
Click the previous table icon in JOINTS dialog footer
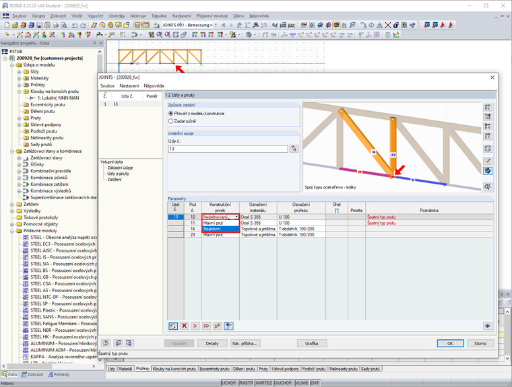click(118, 343)
